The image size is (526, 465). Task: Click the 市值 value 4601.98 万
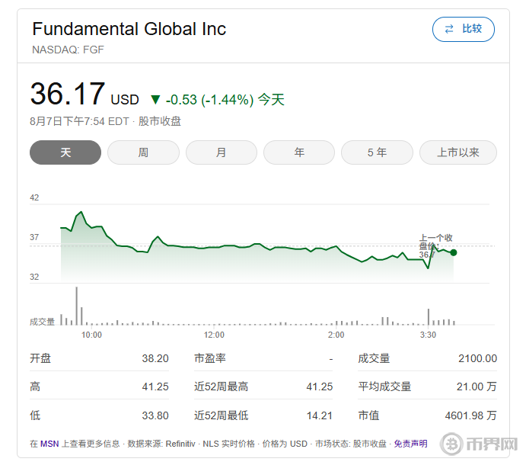coord(470,415)
